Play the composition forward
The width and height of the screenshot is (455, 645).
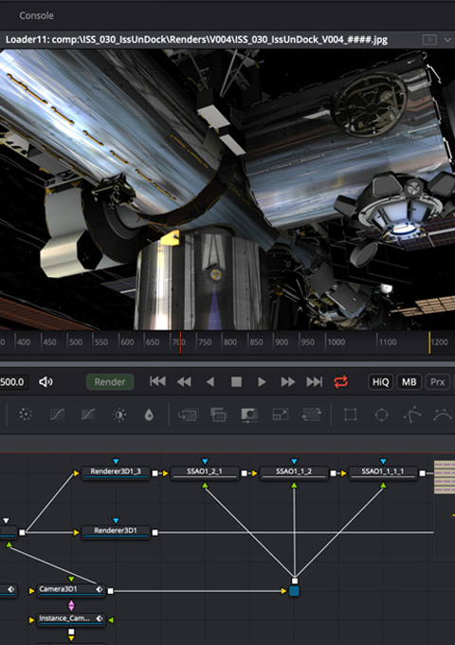262,382
